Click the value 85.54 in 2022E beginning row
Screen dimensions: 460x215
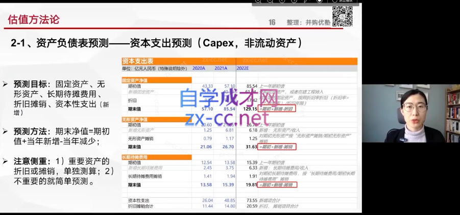(252, 86)
